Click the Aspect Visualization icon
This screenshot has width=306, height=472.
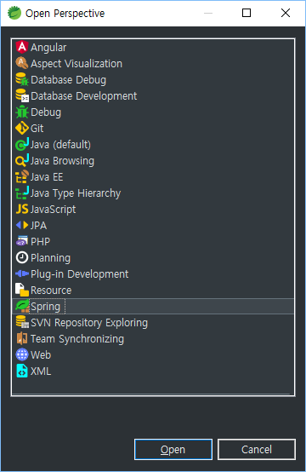point(22,64)
